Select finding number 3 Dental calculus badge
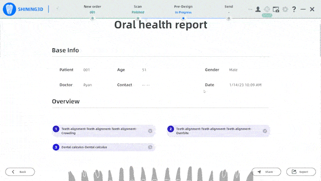Viewport: 321px width, 181px height. pos(56,147)
